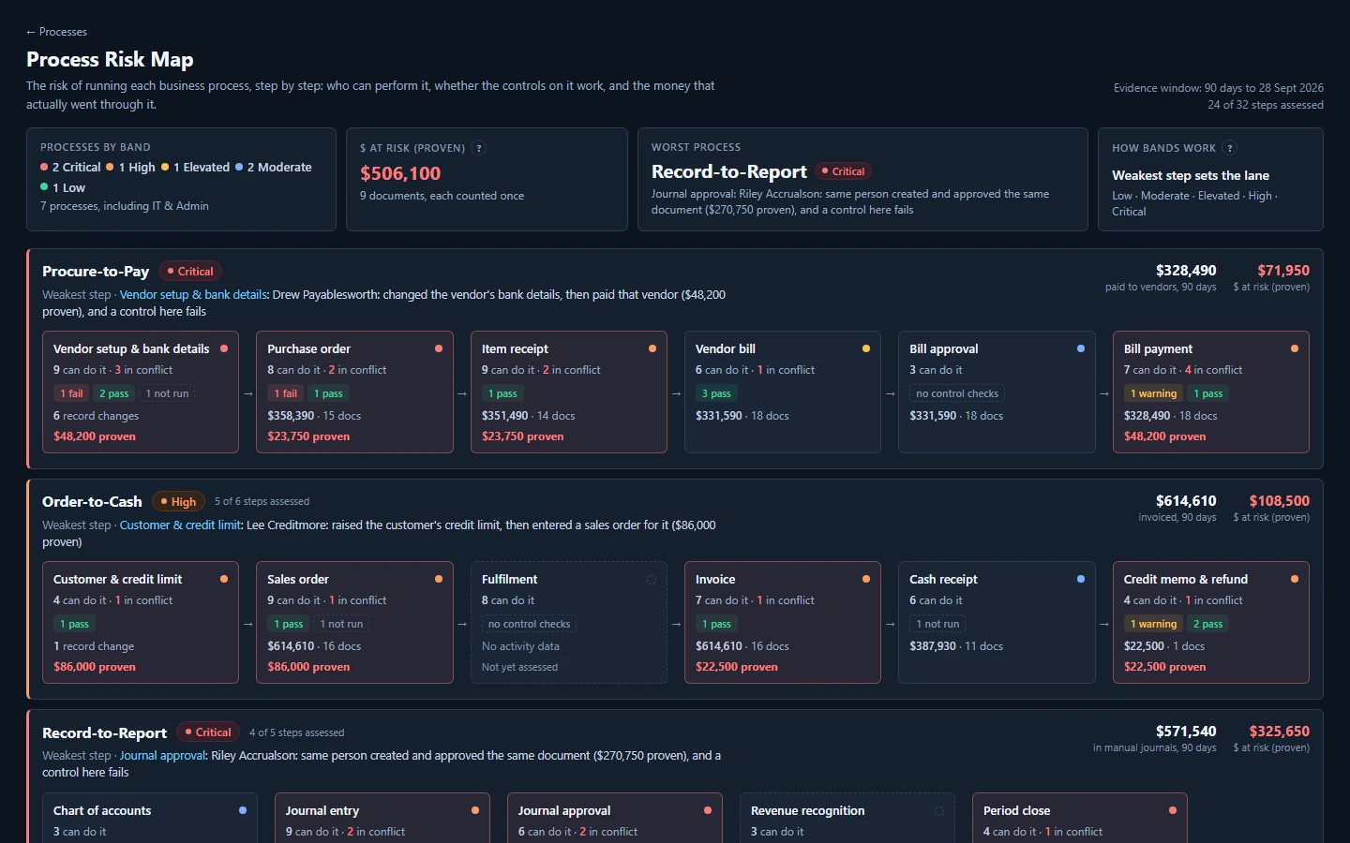
Task: Click the $506,100 at-risk total
Action: [400, 173]
